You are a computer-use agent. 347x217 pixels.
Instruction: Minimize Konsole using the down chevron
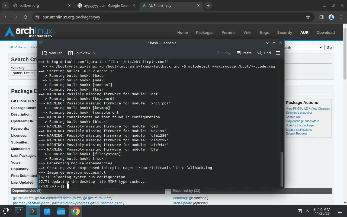coord(268,43)
